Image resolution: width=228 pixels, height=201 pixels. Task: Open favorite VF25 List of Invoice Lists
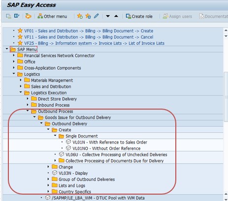95,43
